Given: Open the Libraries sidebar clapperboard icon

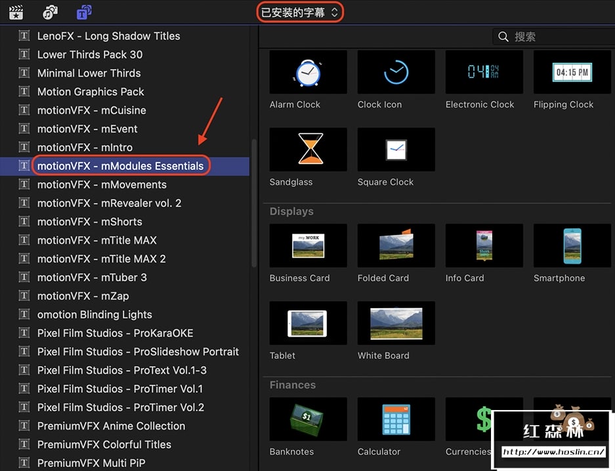Looking at the screenshot, I should (x=16, y=12).
